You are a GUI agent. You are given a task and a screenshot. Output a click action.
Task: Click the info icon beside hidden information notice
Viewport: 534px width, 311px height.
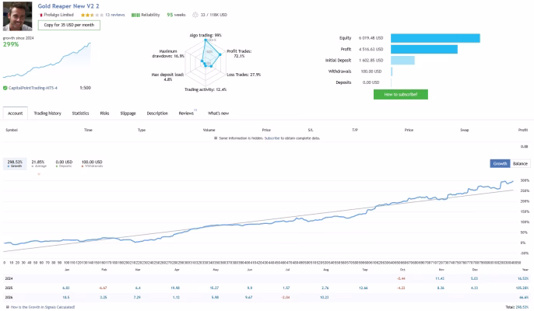point(216,138)
